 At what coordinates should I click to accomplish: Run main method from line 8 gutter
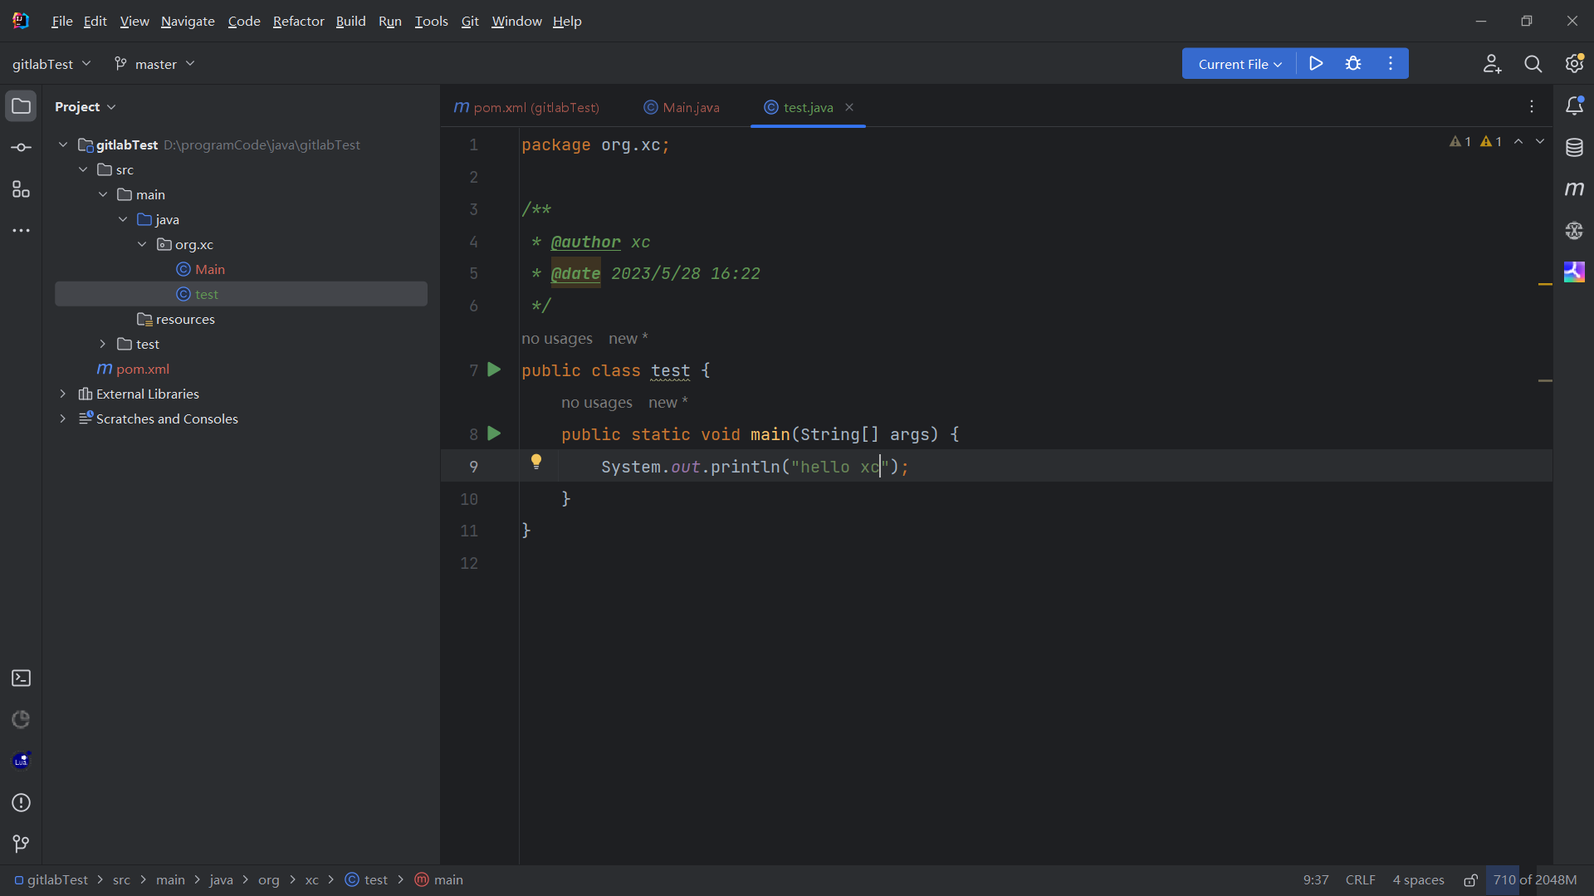pyautogui.click(x=494, y=433)
